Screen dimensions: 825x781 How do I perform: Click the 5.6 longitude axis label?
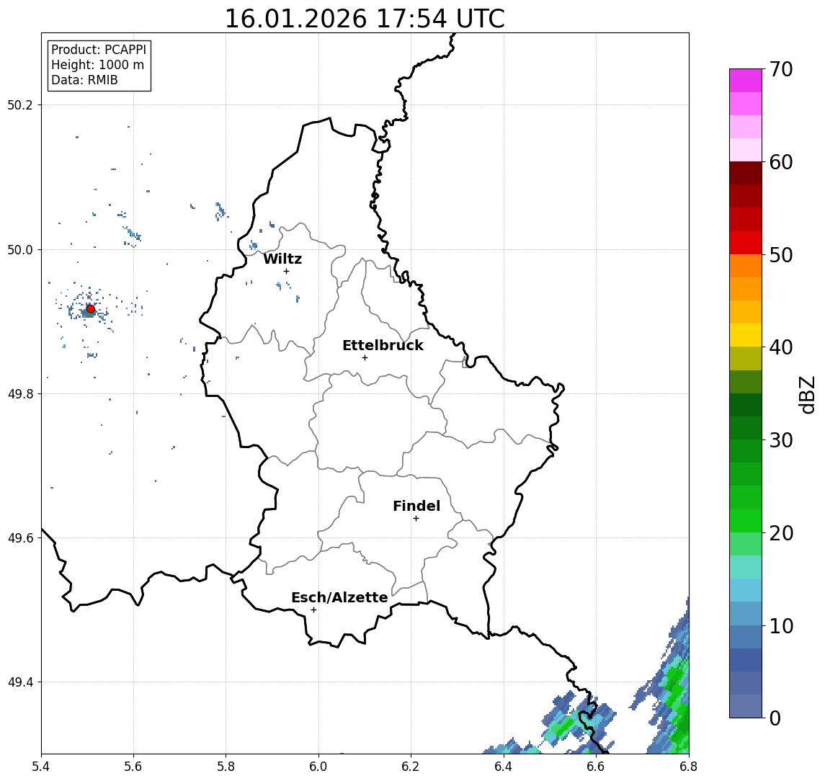point(133,767)
